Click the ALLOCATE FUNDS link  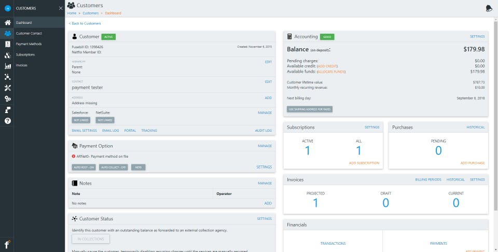[x=331, y=72]
